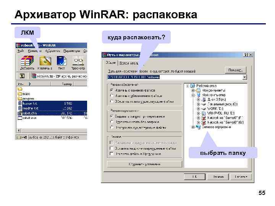The height and width of the screenshot is (206, 275).
Task: Select Диск 3,5 (A:) floppy icon
Action: (x=204, y=100)
